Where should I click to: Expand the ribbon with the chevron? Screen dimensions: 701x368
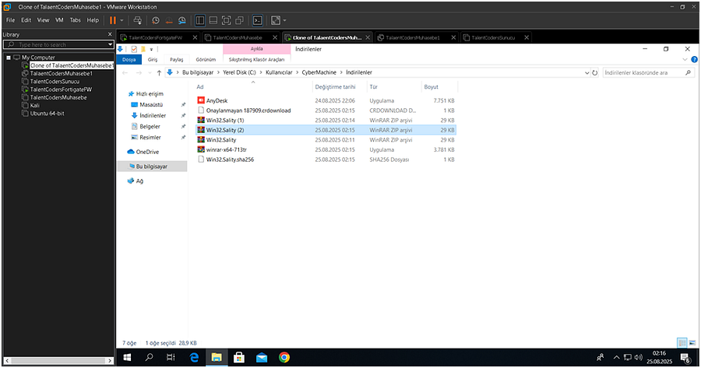pos(685,59)
